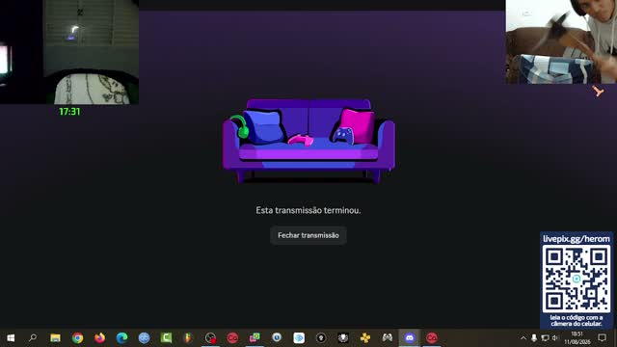Image resolution: width=617 pixels, height=347 pixels.
Task: Click the purple couch illustration
Action: (x=308, y=142)
